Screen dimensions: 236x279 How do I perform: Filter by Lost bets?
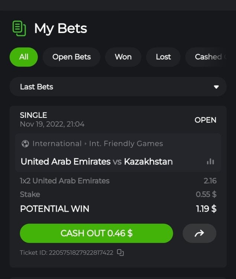[163, 57]
